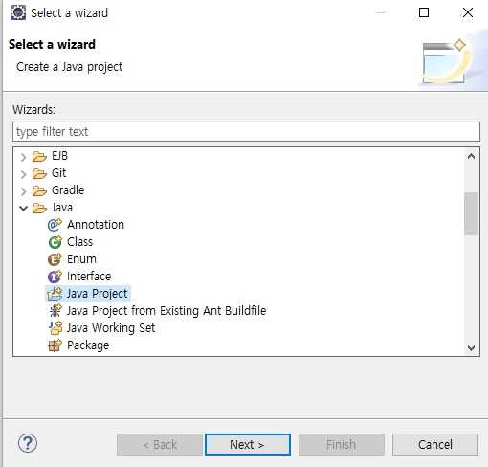The image size is (488, 467).
Task: Click the scroll down arrow in wizard list
Action: point(471,348)
